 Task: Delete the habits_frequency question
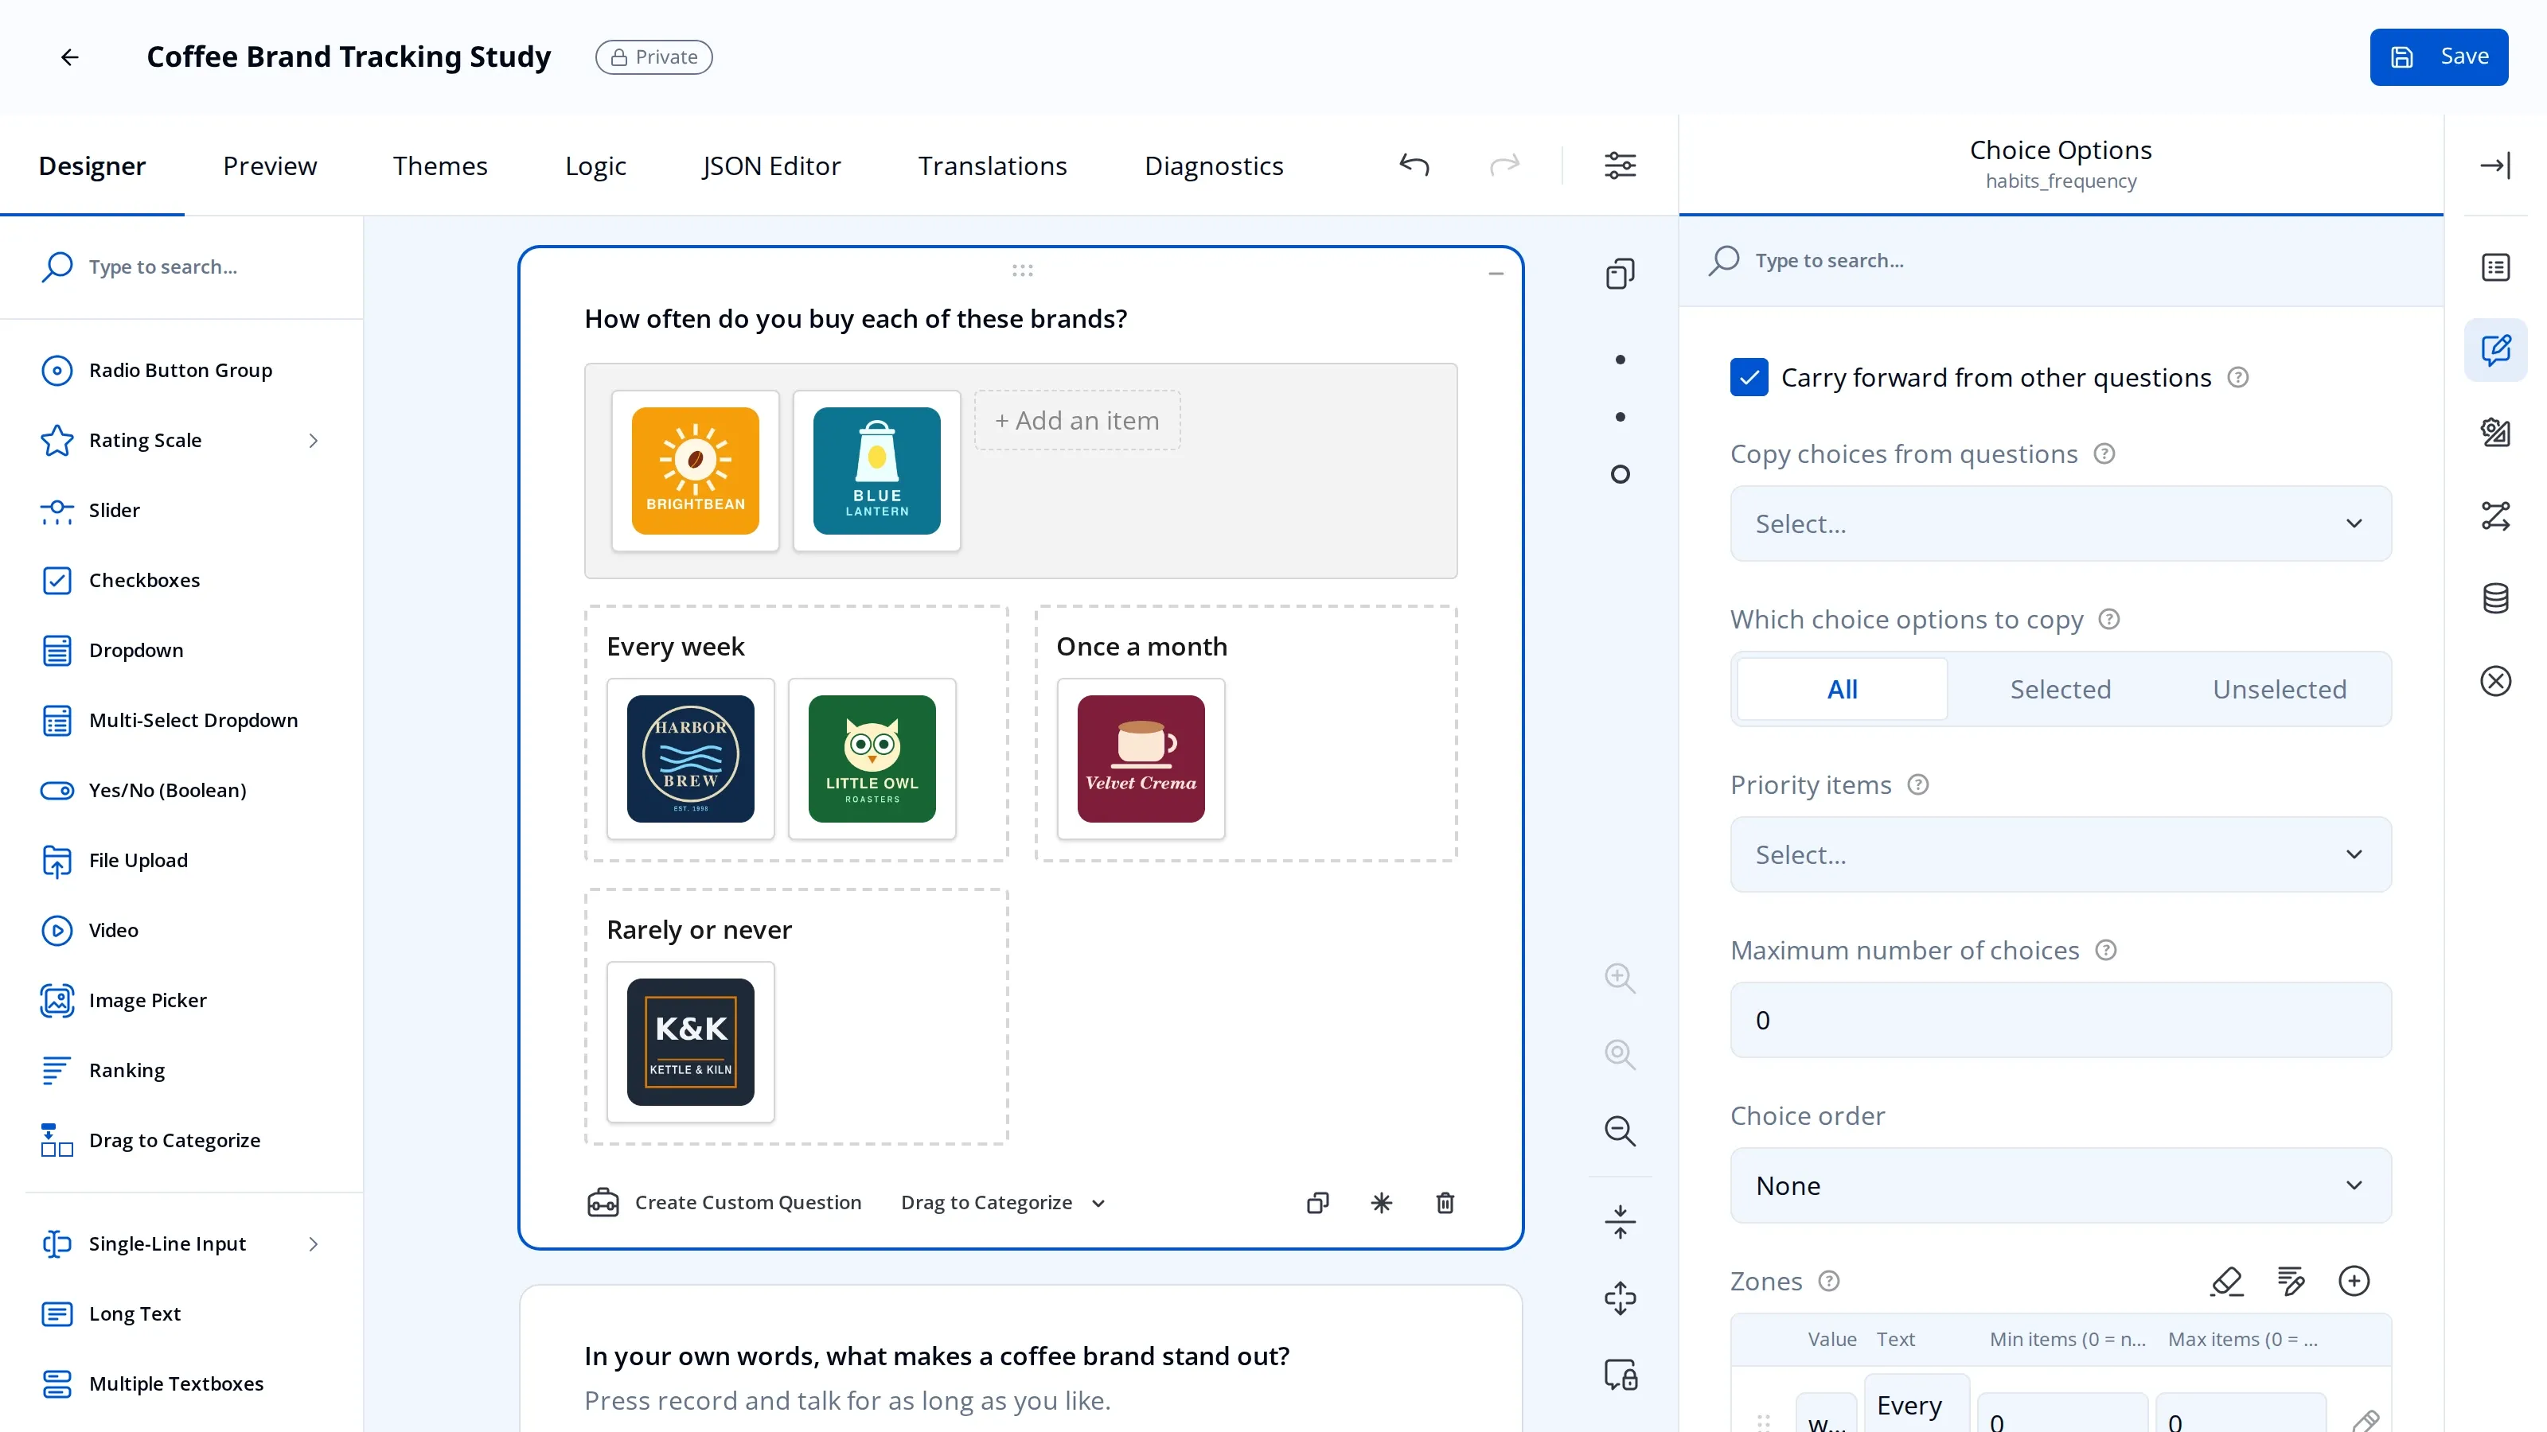[x=1445, y=1203]
